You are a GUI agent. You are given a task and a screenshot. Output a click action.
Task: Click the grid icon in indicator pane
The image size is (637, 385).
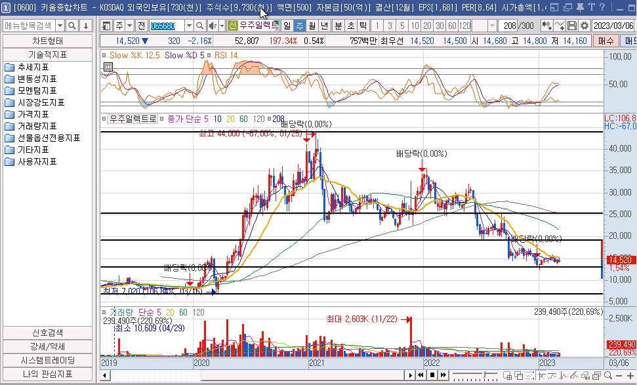(x=108, y=67)
